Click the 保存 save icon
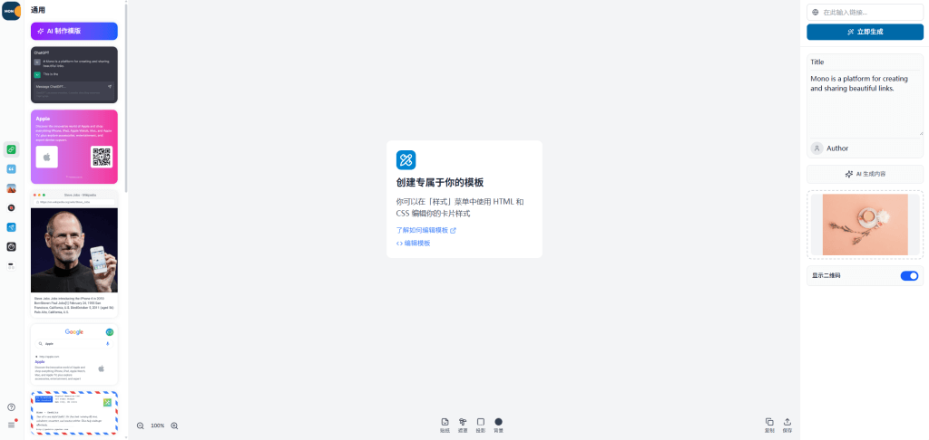Image resolution: width=929 pixels, height=440 pixels. pos(787,425)
